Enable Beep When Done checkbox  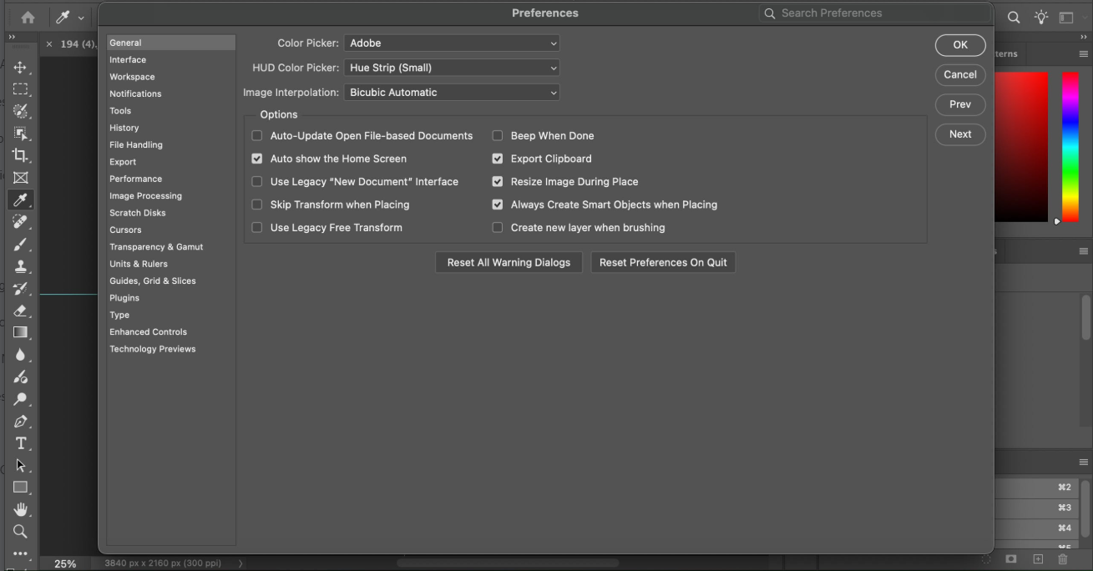click(498, 136)
